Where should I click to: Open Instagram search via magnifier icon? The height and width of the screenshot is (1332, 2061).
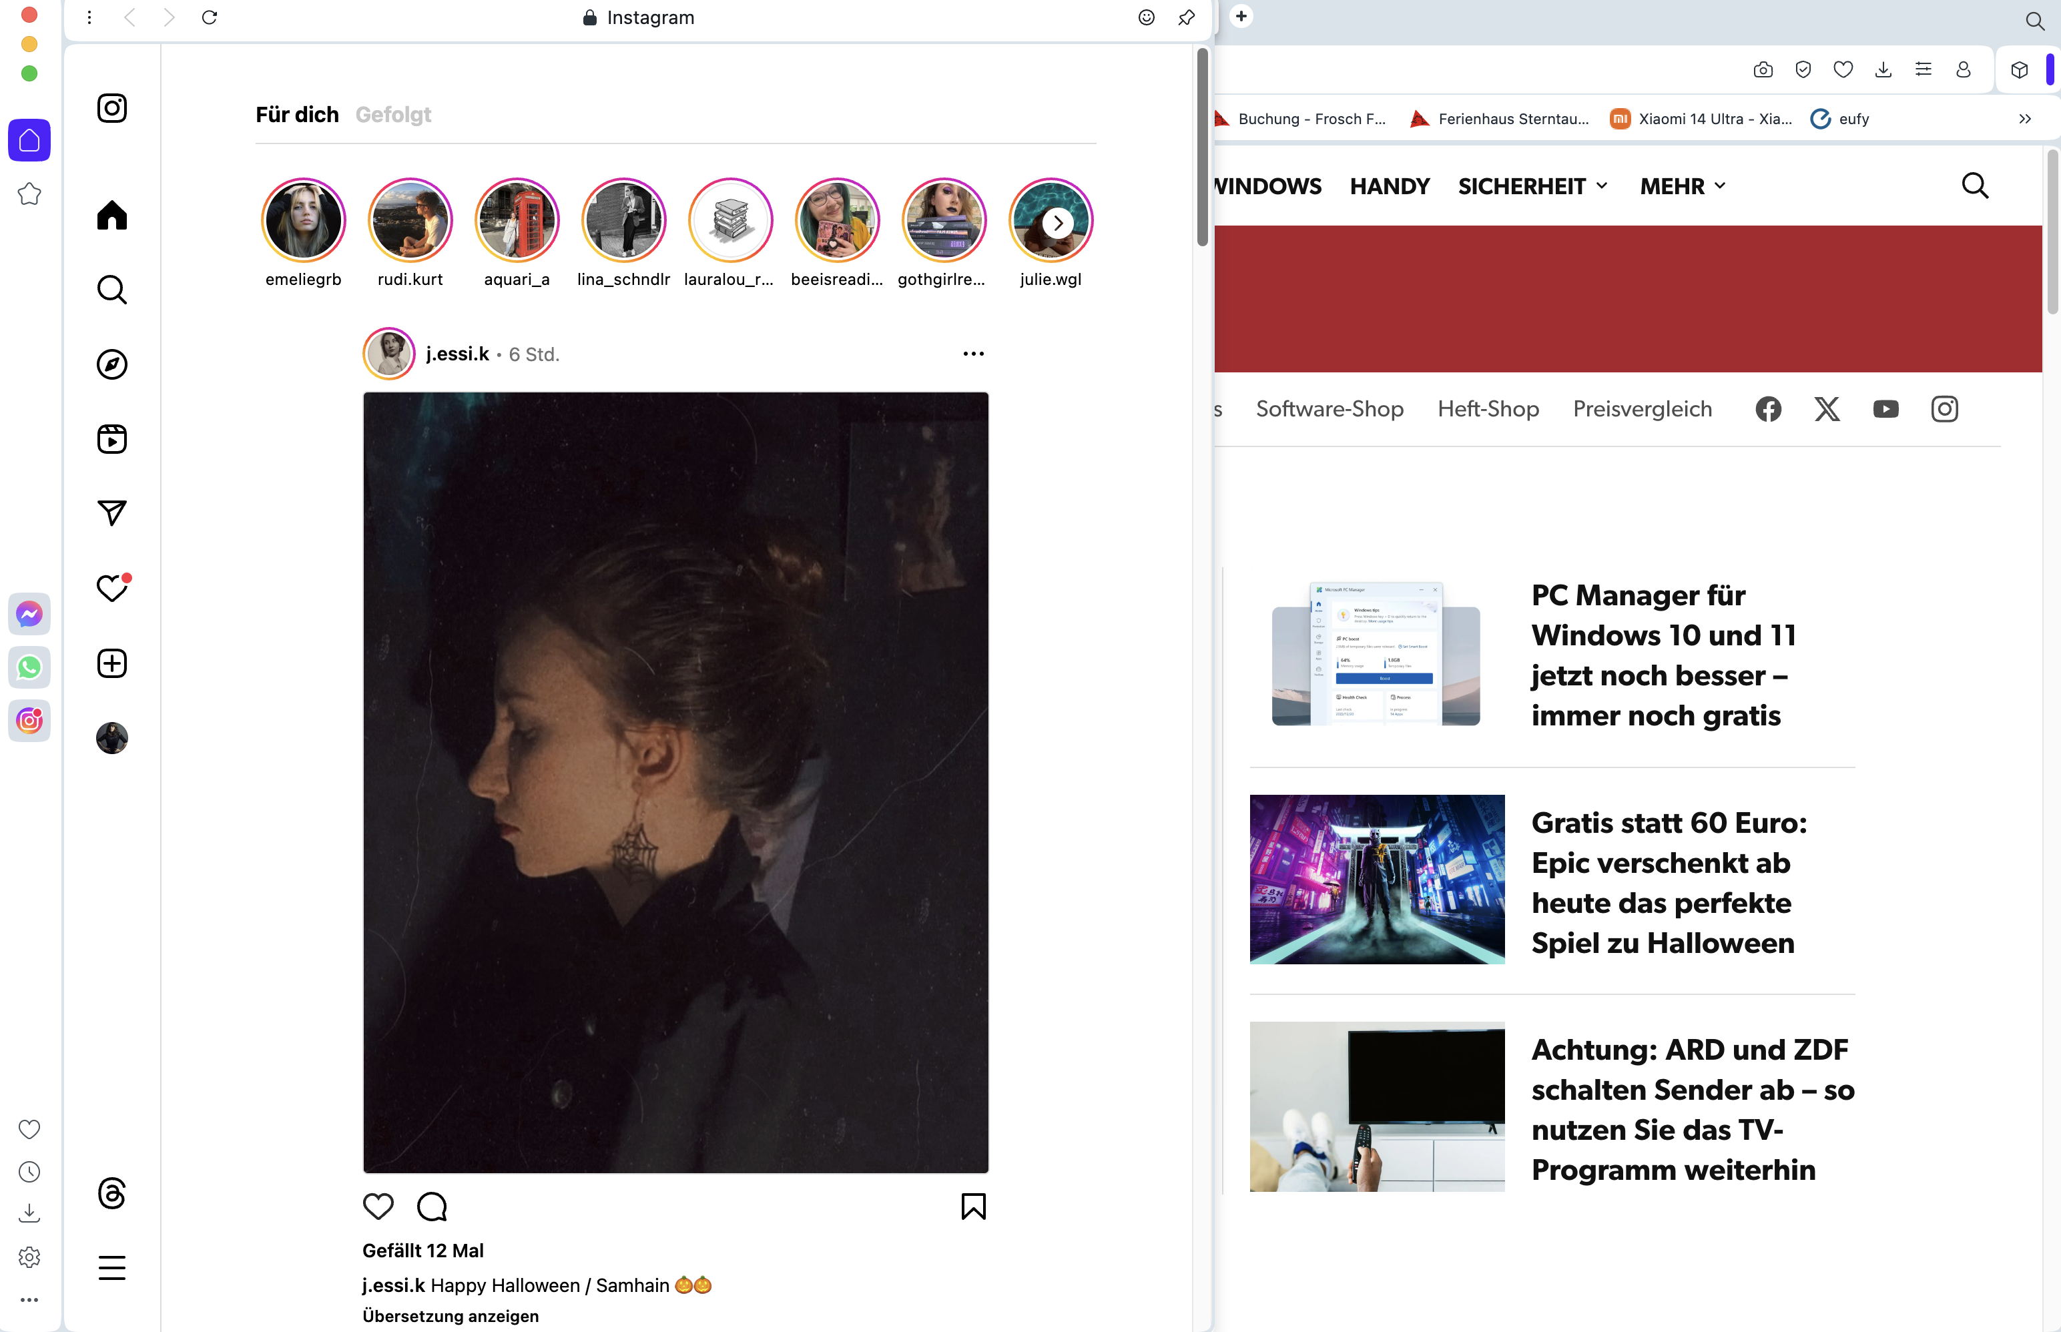click(x=111, y=290)
